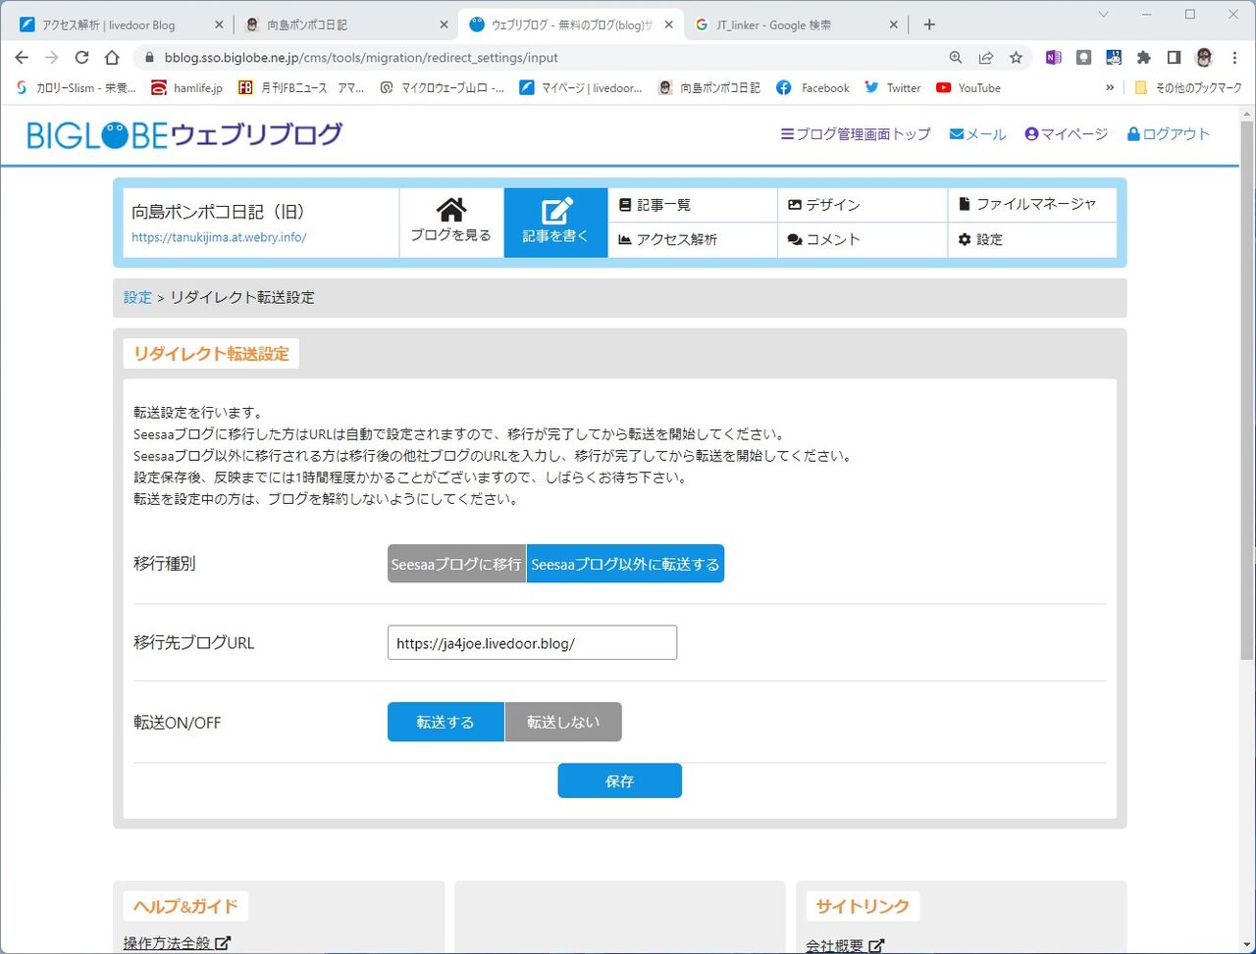Open the browser home page
This screenshot has height=954, width=1256.
point(112,58)
